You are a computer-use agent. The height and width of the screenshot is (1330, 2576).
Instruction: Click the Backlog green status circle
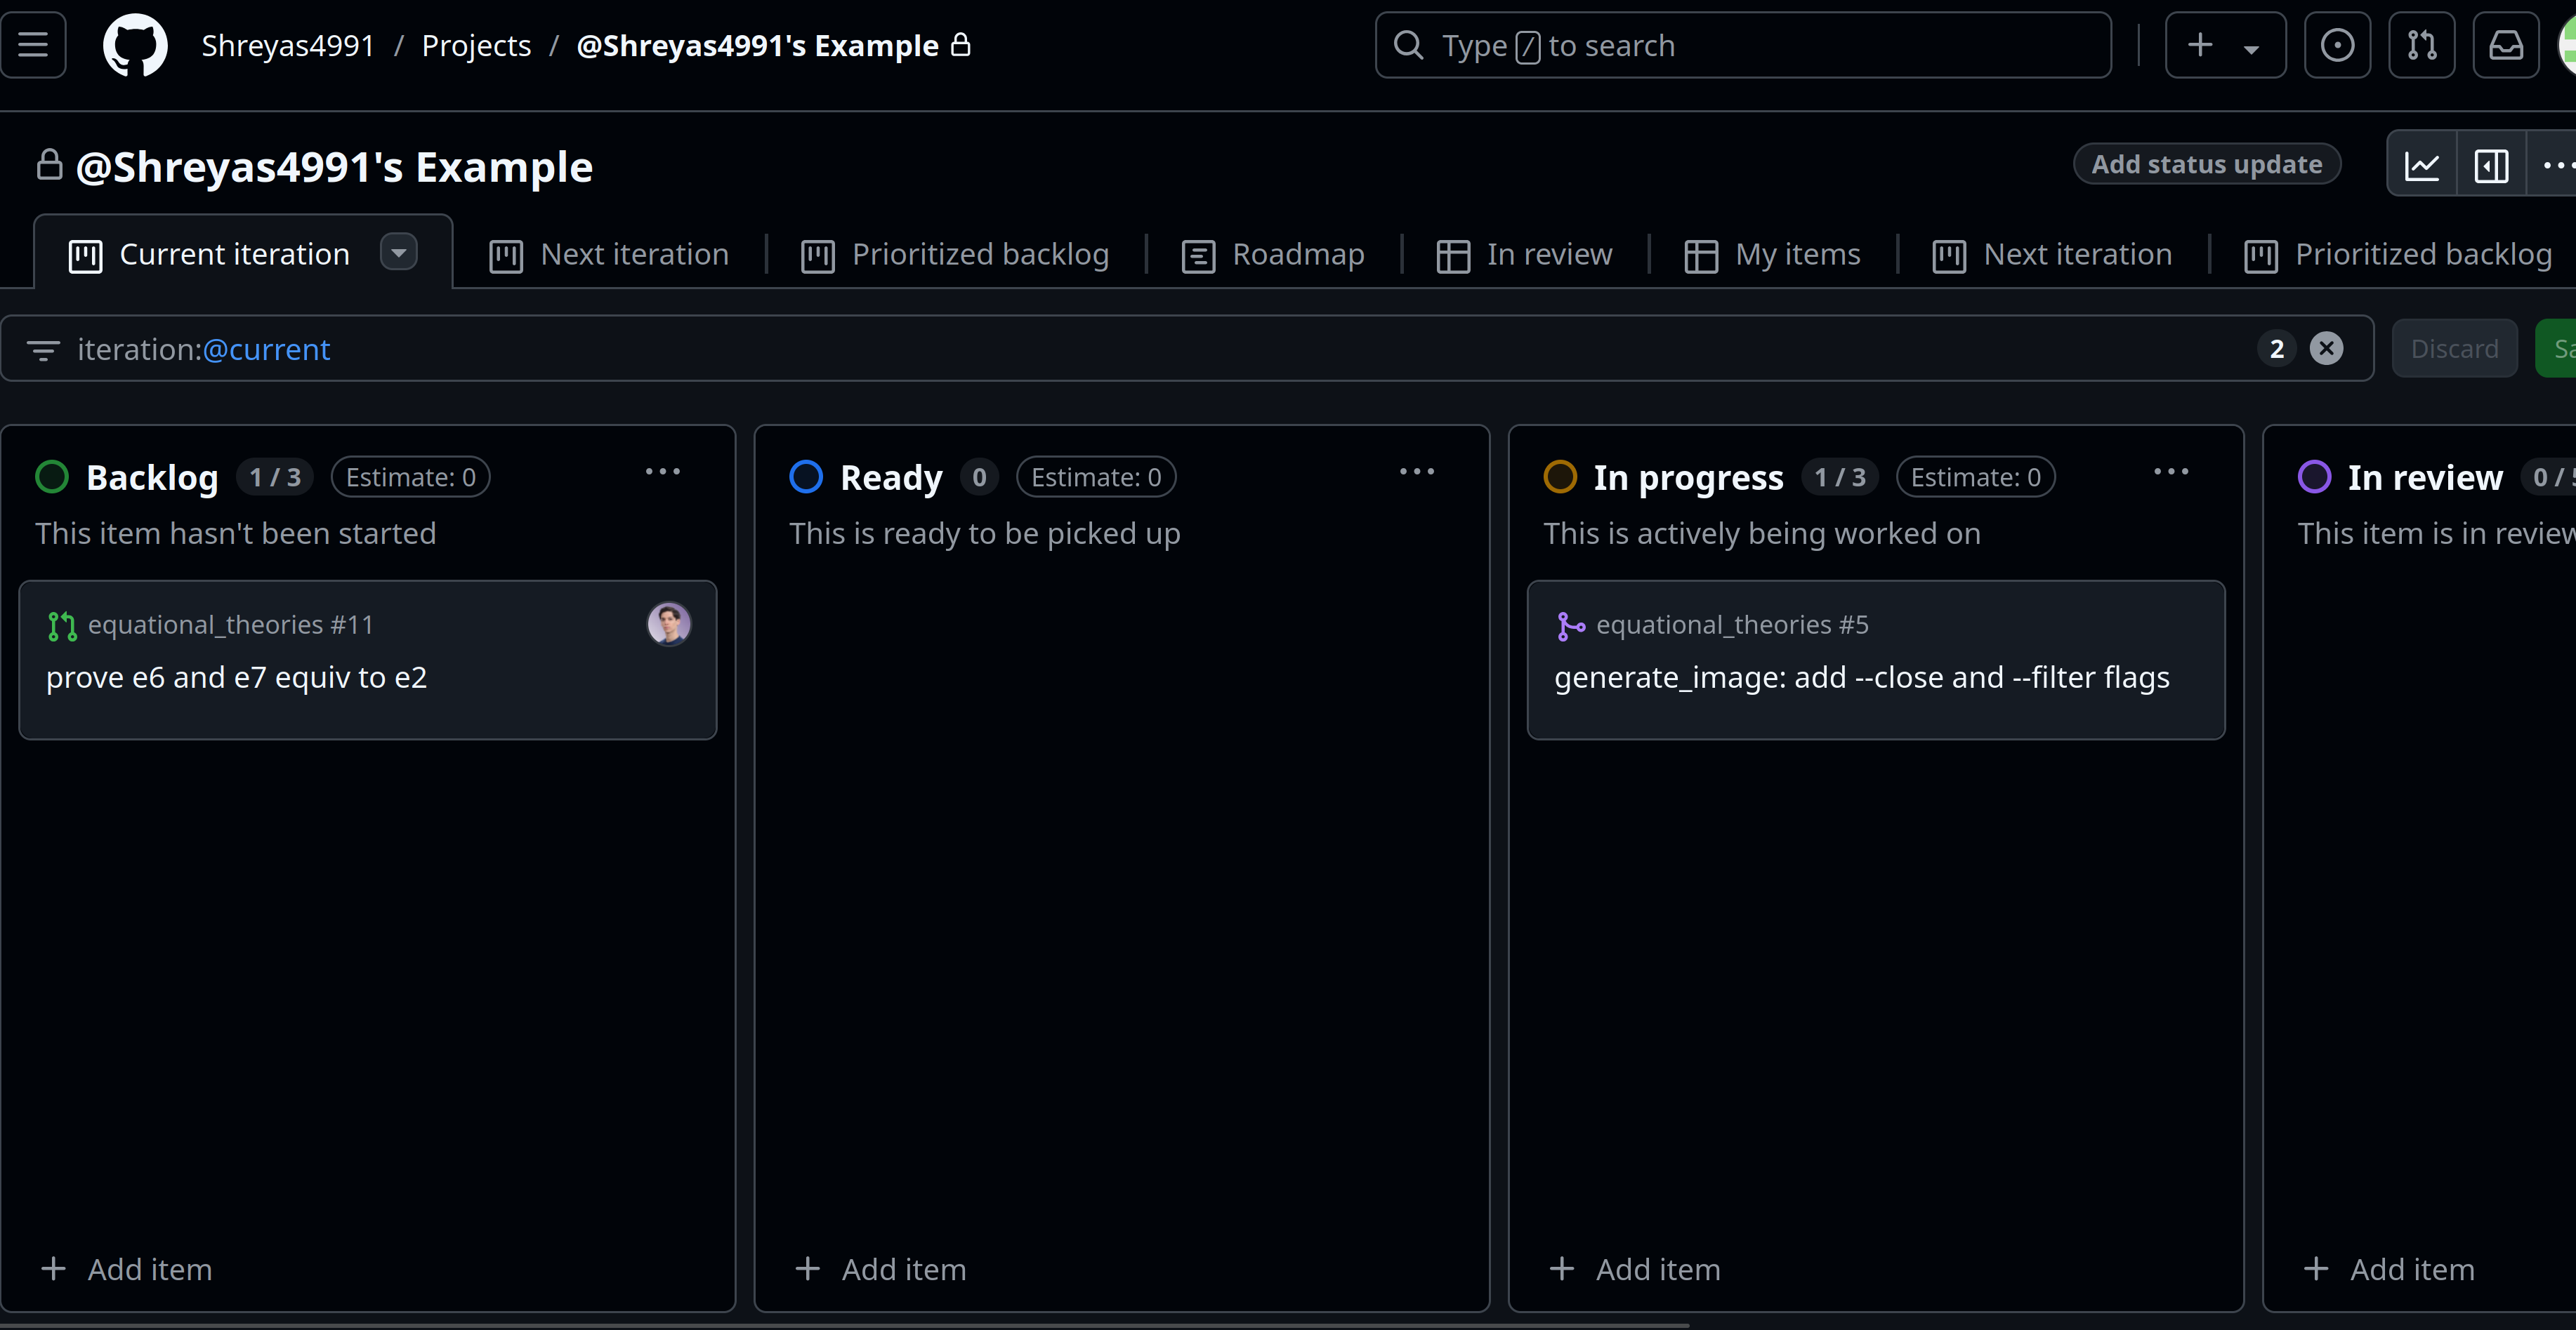[52, 477]
